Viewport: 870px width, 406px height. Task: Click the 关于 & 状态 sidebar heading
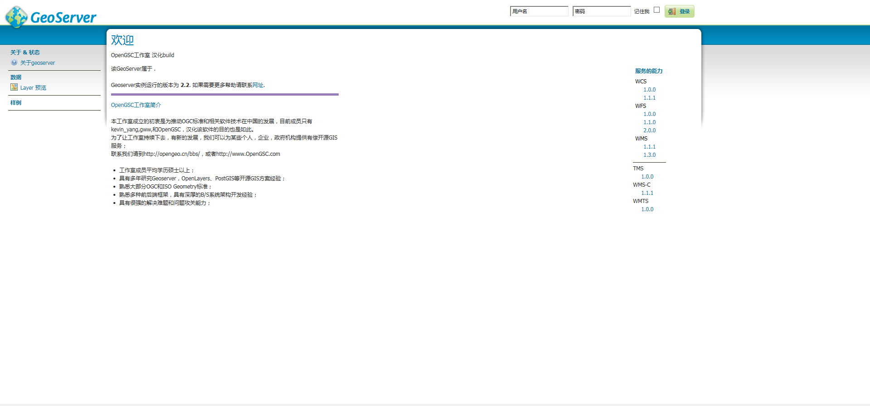click(25, 53)
